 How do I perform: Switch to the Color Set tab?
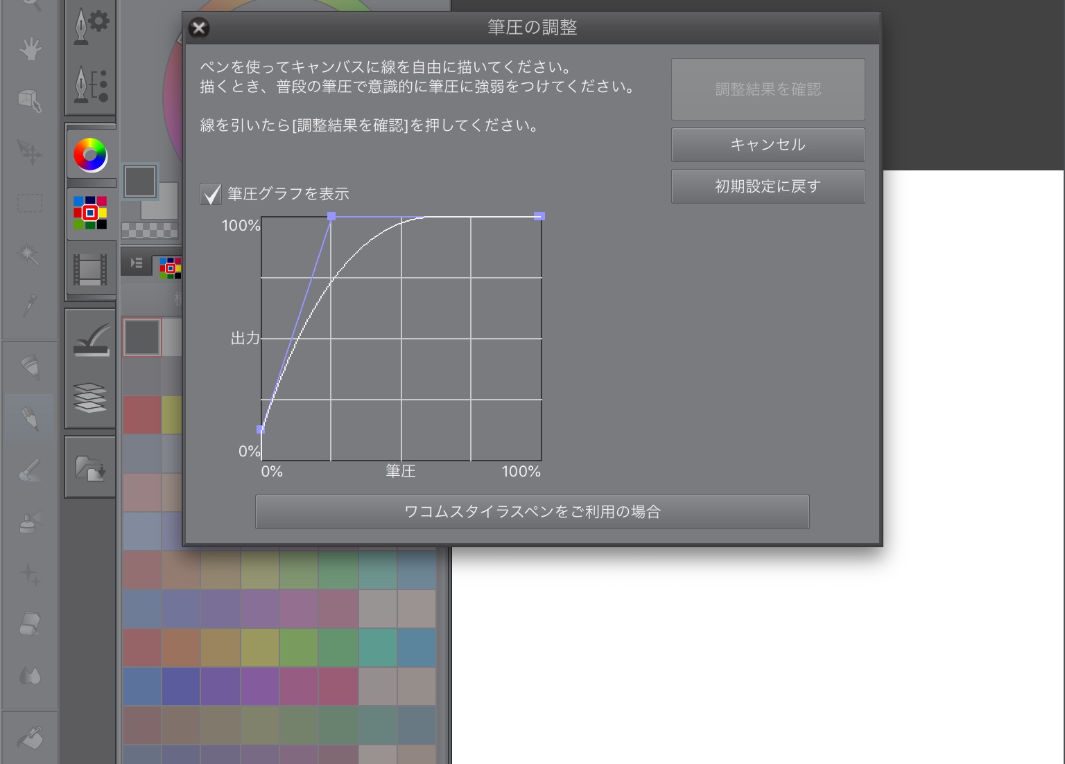(x=170, y=267)
